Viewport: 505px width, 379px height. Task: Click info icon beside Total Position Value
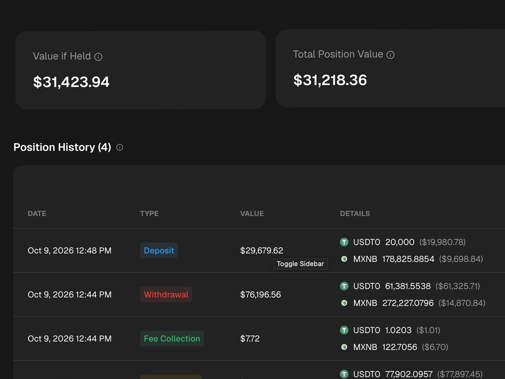(x=391, y=55)
